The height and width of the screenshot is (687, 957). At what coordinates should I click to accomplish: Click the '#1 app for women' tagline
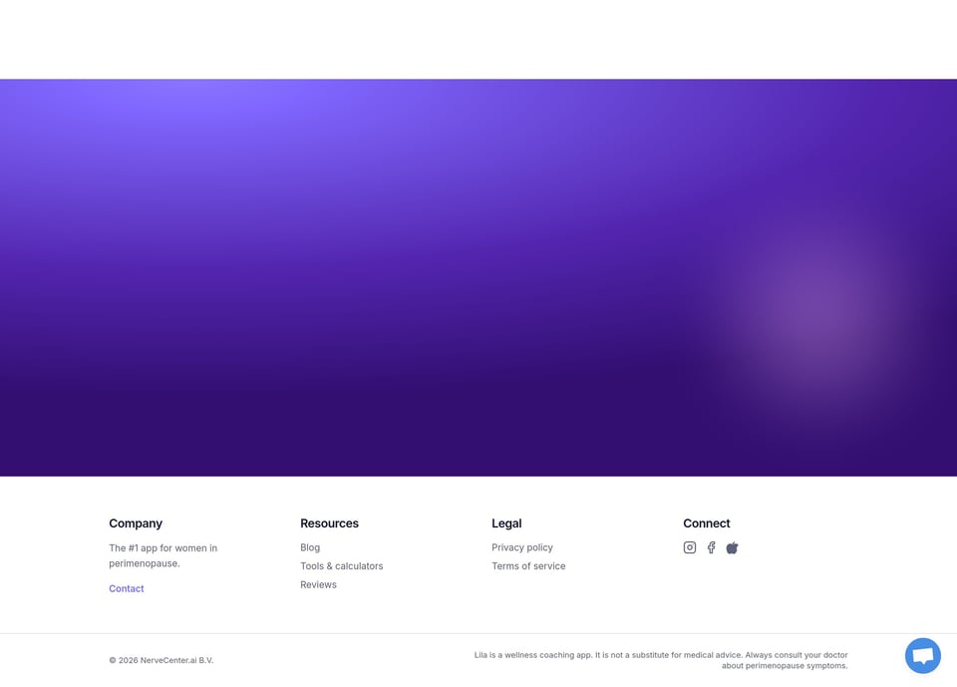click(162, 555)
